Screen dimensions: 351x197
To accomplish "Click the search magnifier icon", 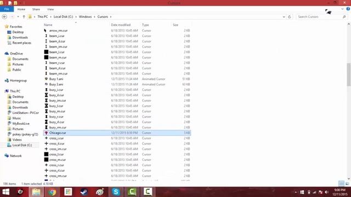I will (344, 17).
